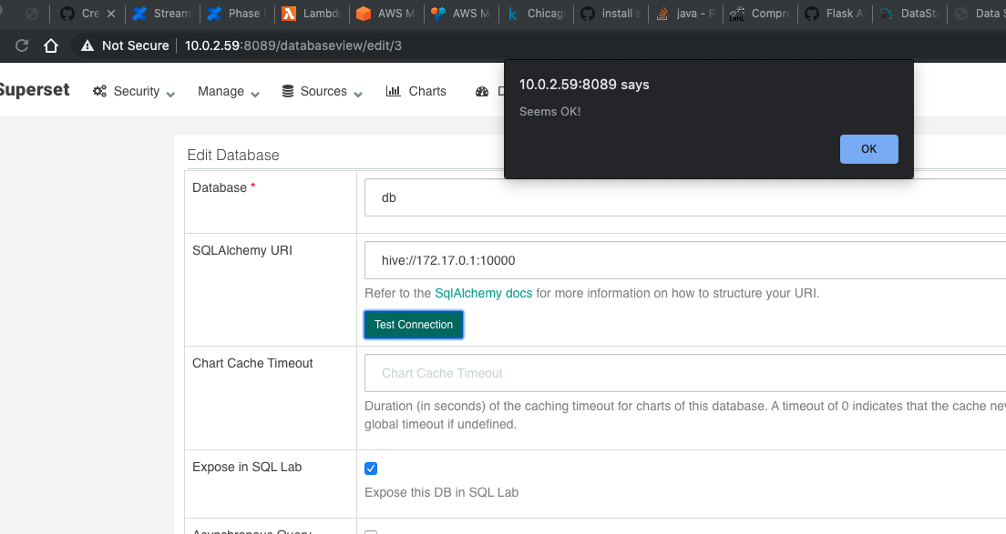Toggle off Expose in SQL Lab checkbox
The image size is (1006, 534).
point(371,468)
